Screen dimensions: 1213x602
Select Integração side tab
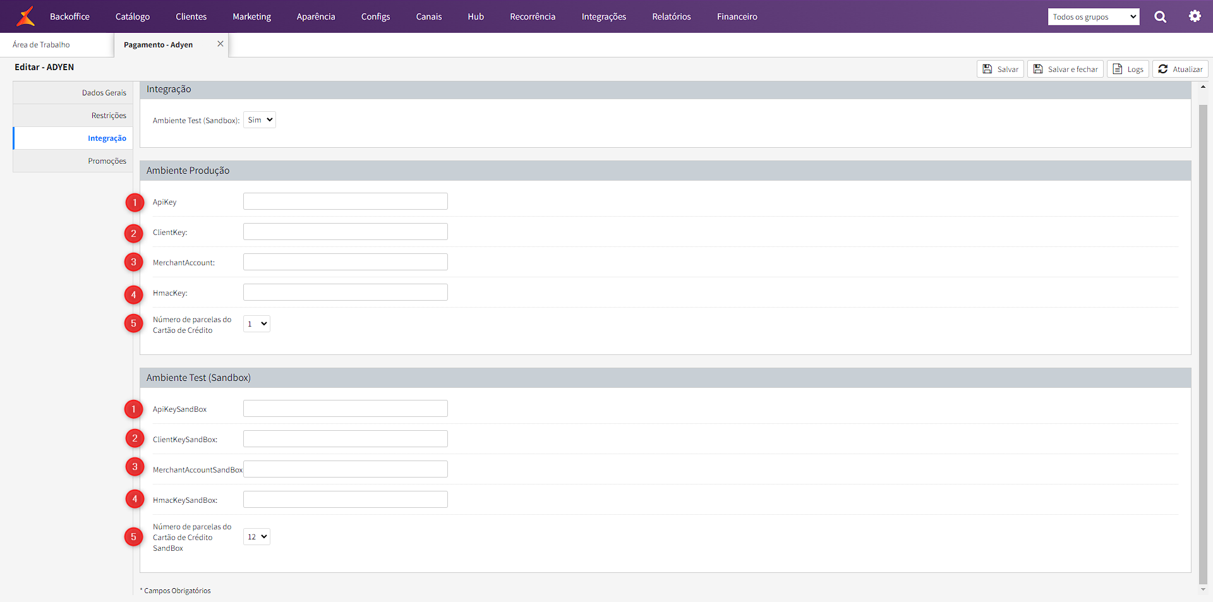click(73, 138)
